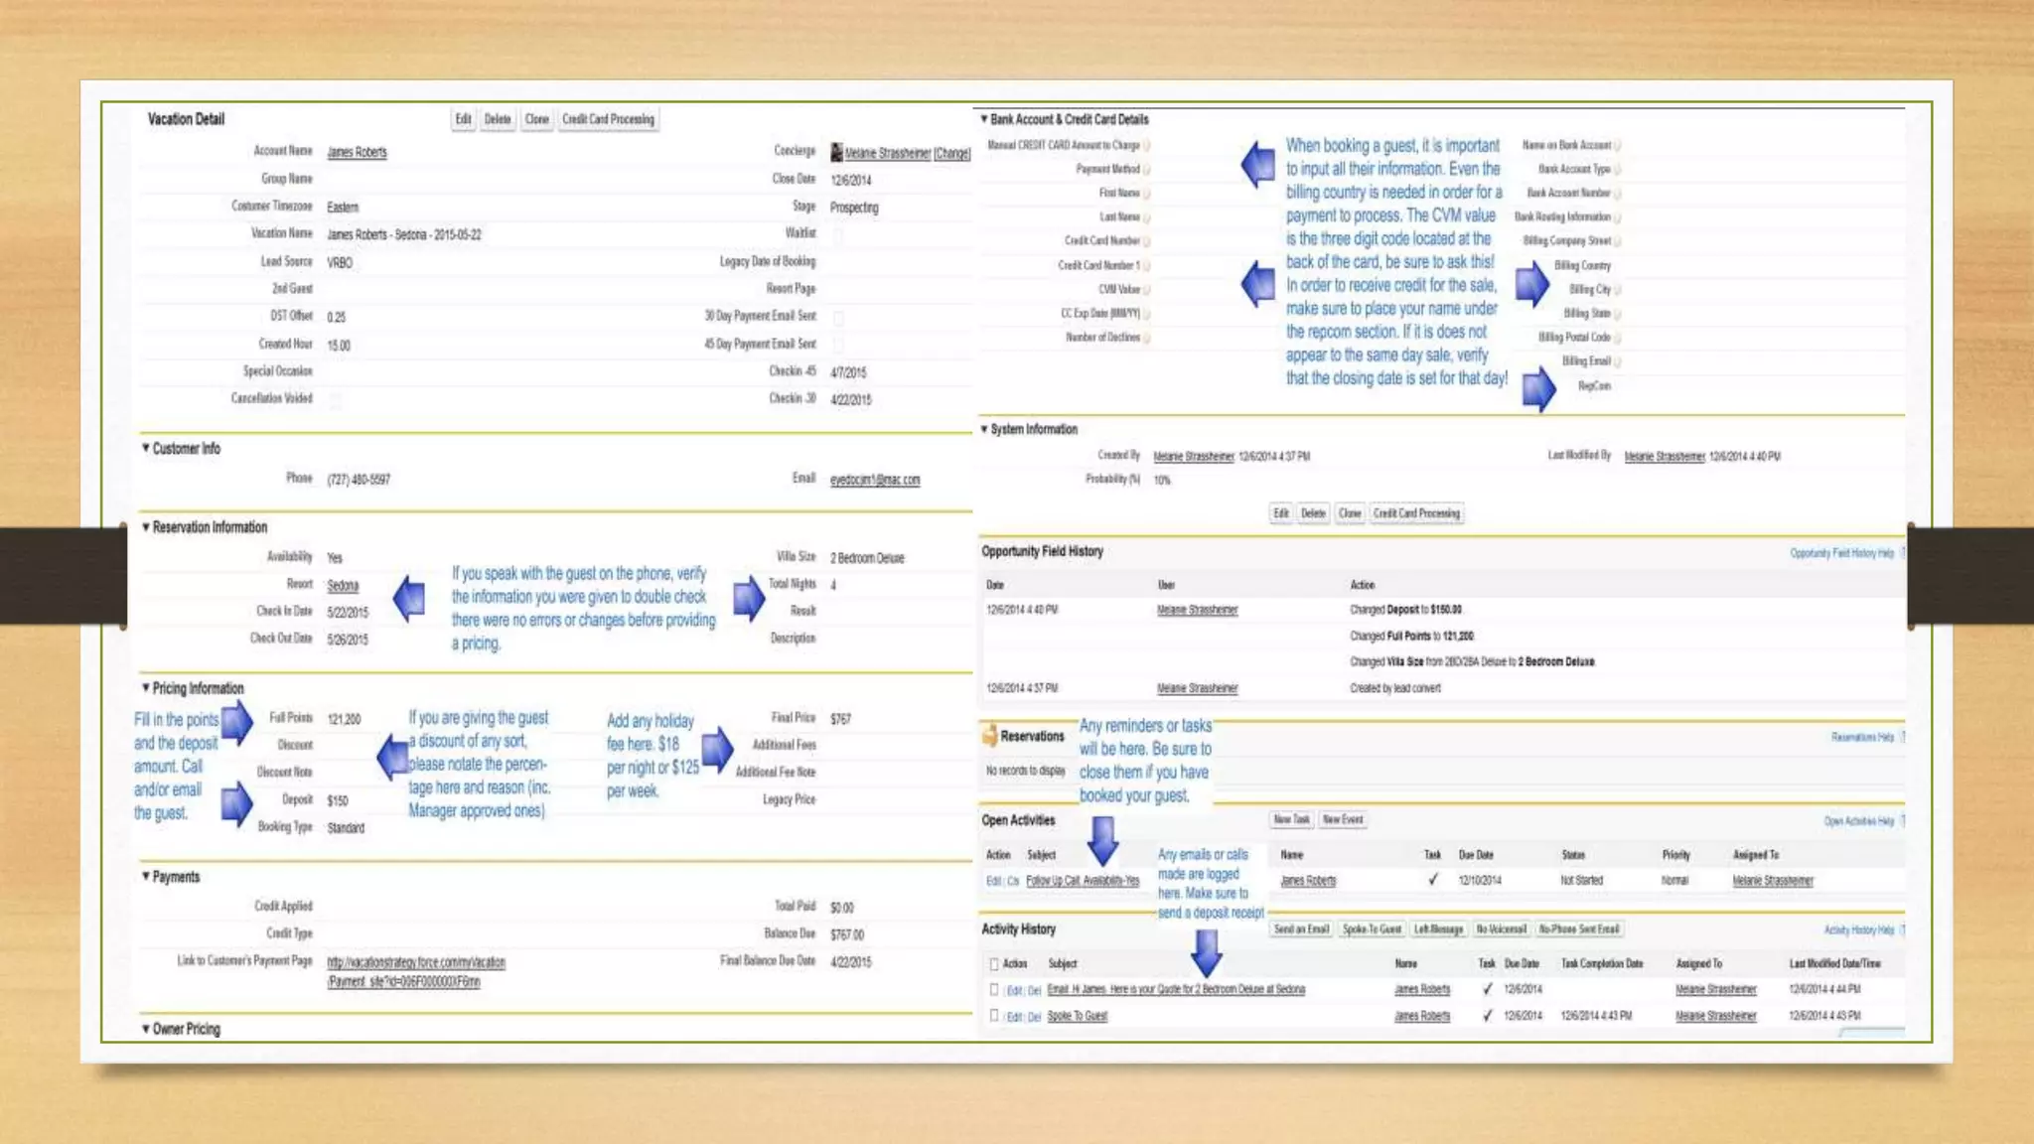This screenshot has width=2034, height=1144.
Task: Collapse the Pricing Information section
Action: click(x=146, y=687)
